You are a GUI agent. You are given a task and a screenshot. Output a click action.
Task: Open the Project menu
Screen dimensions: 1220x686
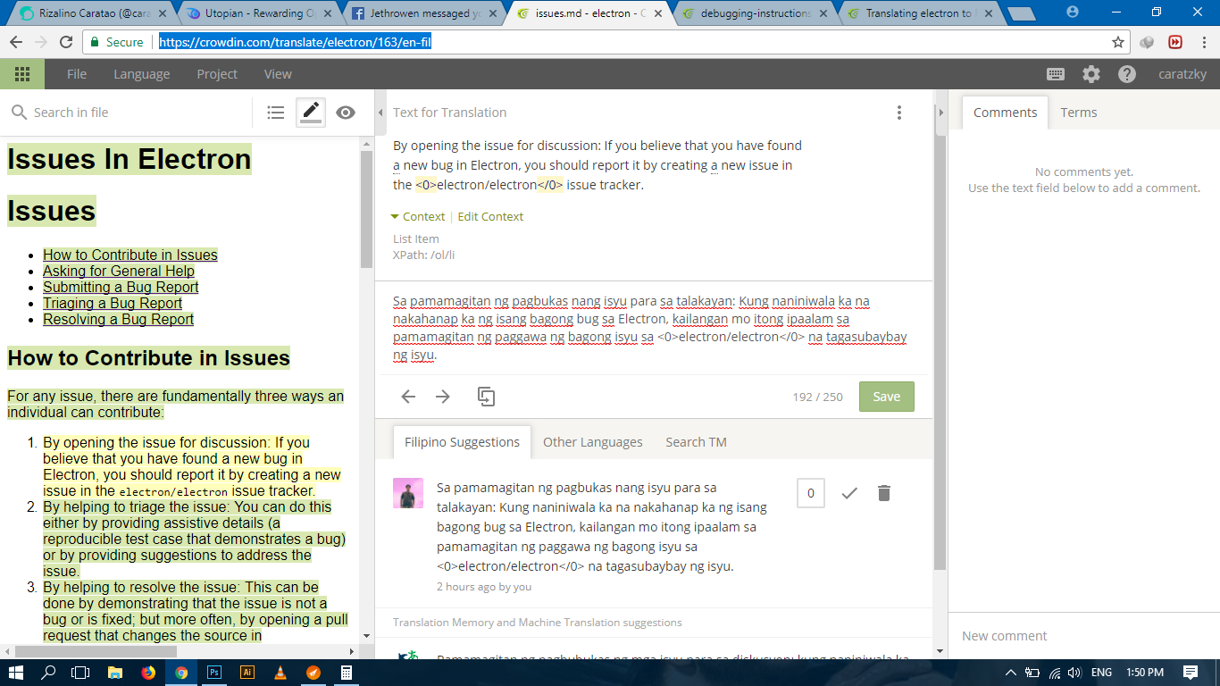(x=217, y=74)
